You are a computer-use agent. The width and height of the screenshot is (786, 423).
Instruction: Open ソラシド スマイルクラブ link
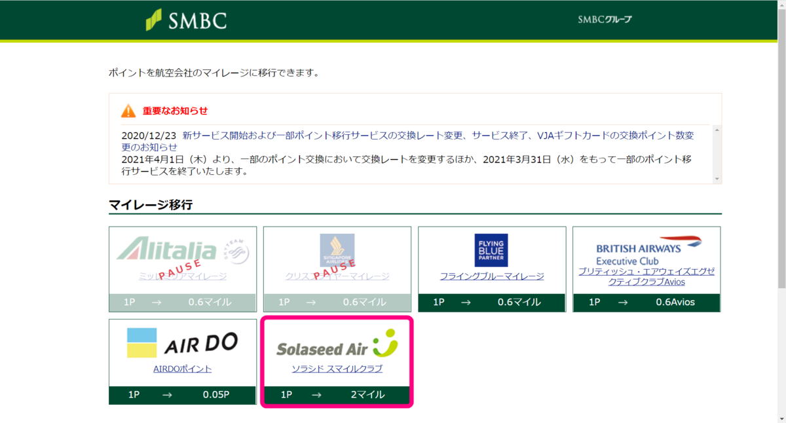(337, 369)
